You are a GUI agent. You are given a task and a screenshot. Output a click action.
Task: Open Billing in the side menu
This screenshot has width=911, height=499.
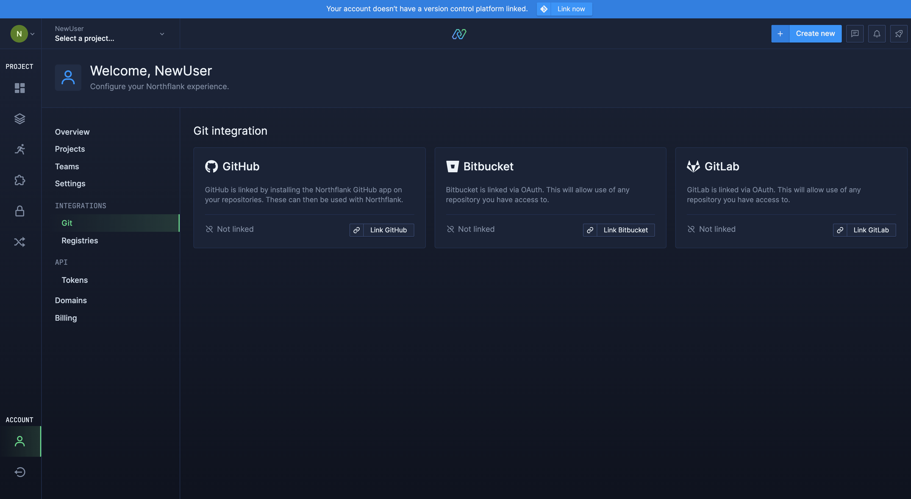[66, 318]
